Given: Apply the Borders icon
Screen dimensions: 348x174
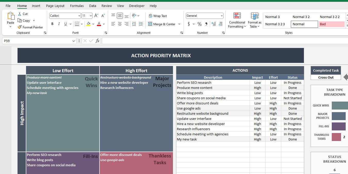Looking at the screenshot, I should click(77, 24).
